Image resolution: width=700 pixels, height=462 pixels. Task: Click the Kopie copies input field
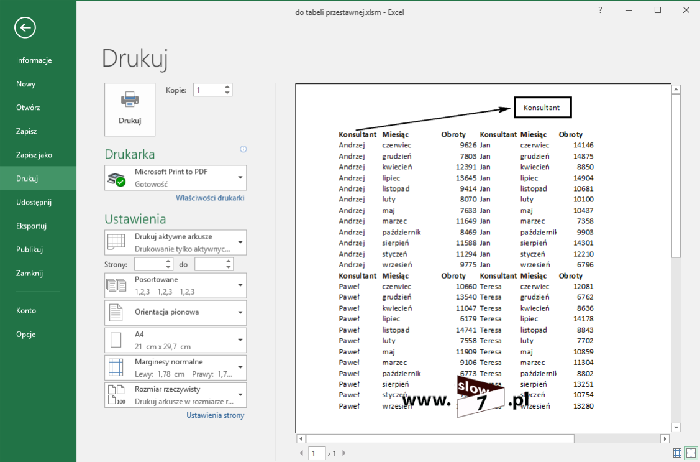click(x=209, y=90)
